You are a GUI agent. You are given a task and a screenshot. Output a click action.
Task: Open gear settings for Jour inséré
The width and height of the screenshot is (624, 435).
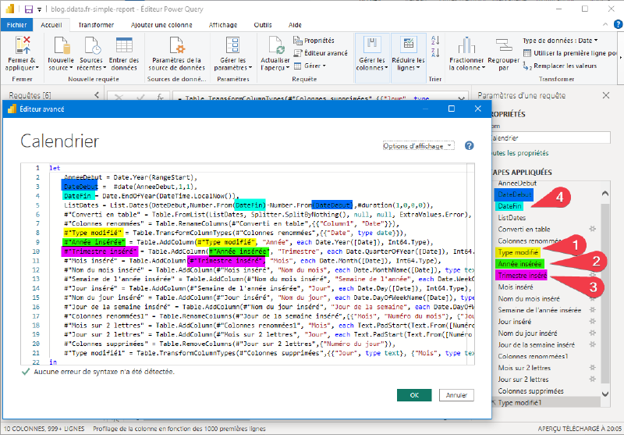[593, 321]
